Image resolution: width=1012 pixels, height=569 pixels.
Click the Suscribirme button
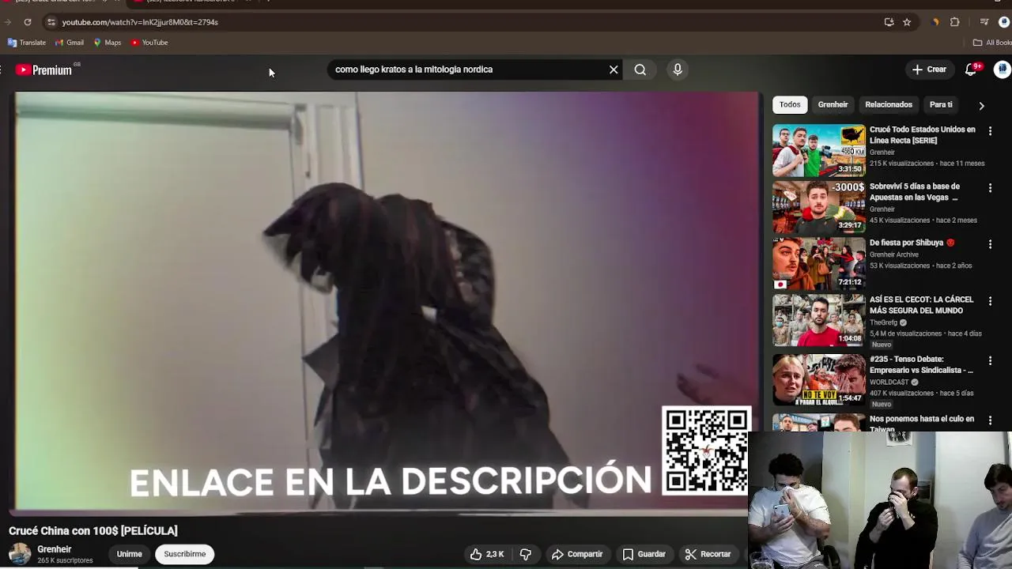(x=185, y=554)
